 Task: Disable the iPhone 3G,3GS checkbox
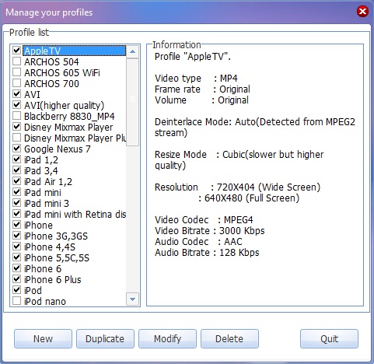pos(17,236)
